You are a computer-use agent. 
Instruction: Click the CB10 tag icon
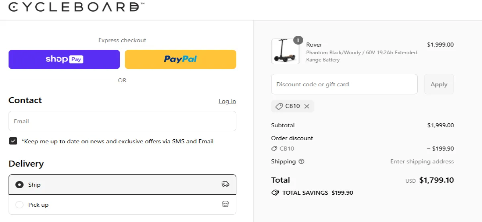click(x=279, y=106)
